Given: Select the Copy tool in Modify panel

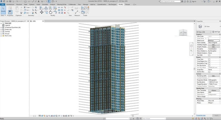Looking at the screenshot, I should pyautogui.click(x=46, y=12).
